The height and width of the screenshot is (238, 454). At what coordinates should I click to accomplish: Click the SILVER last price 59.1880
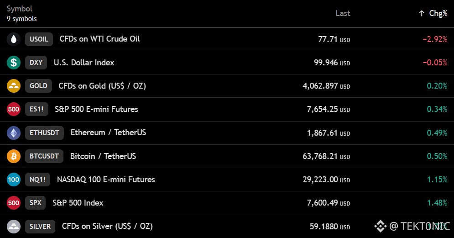[324, 227]
